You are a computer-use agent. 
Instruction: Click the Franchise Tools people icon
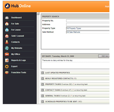[x=7, y=73]
